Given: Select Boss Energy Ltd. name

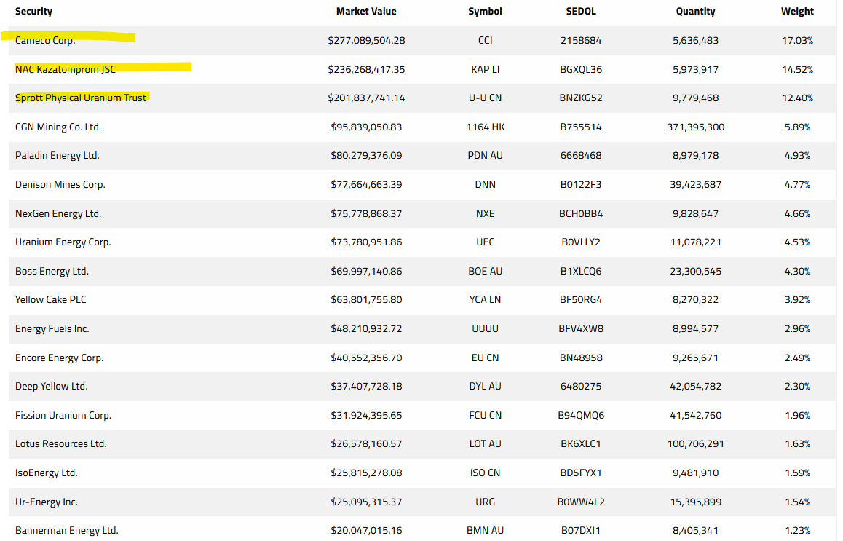Looking at the screenshot, I should coord(52,271).
